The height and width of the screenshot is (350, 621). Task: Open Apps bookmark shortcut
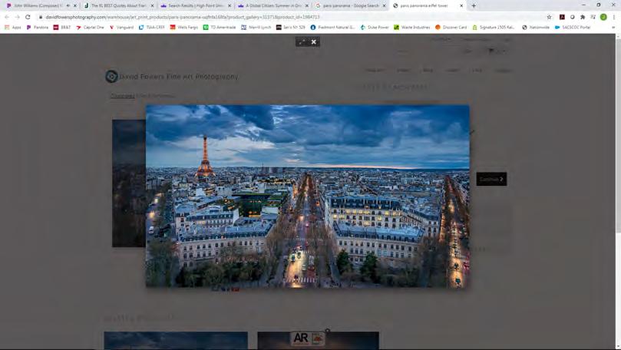pyautogui.click(x=13, y=28)
